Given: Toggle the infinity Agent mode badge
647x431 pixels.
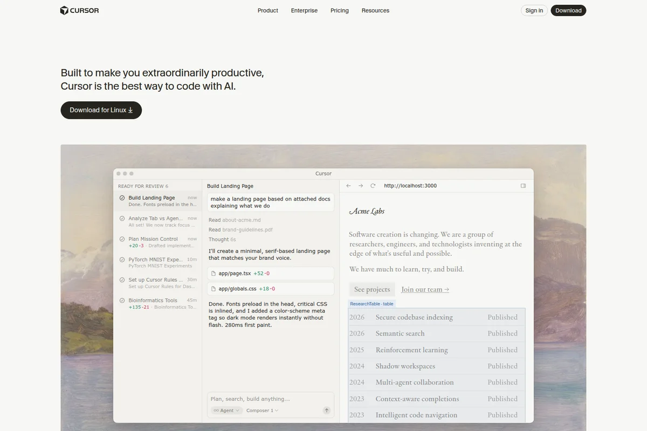Looking at the screenshot, I should click(216, 410).
